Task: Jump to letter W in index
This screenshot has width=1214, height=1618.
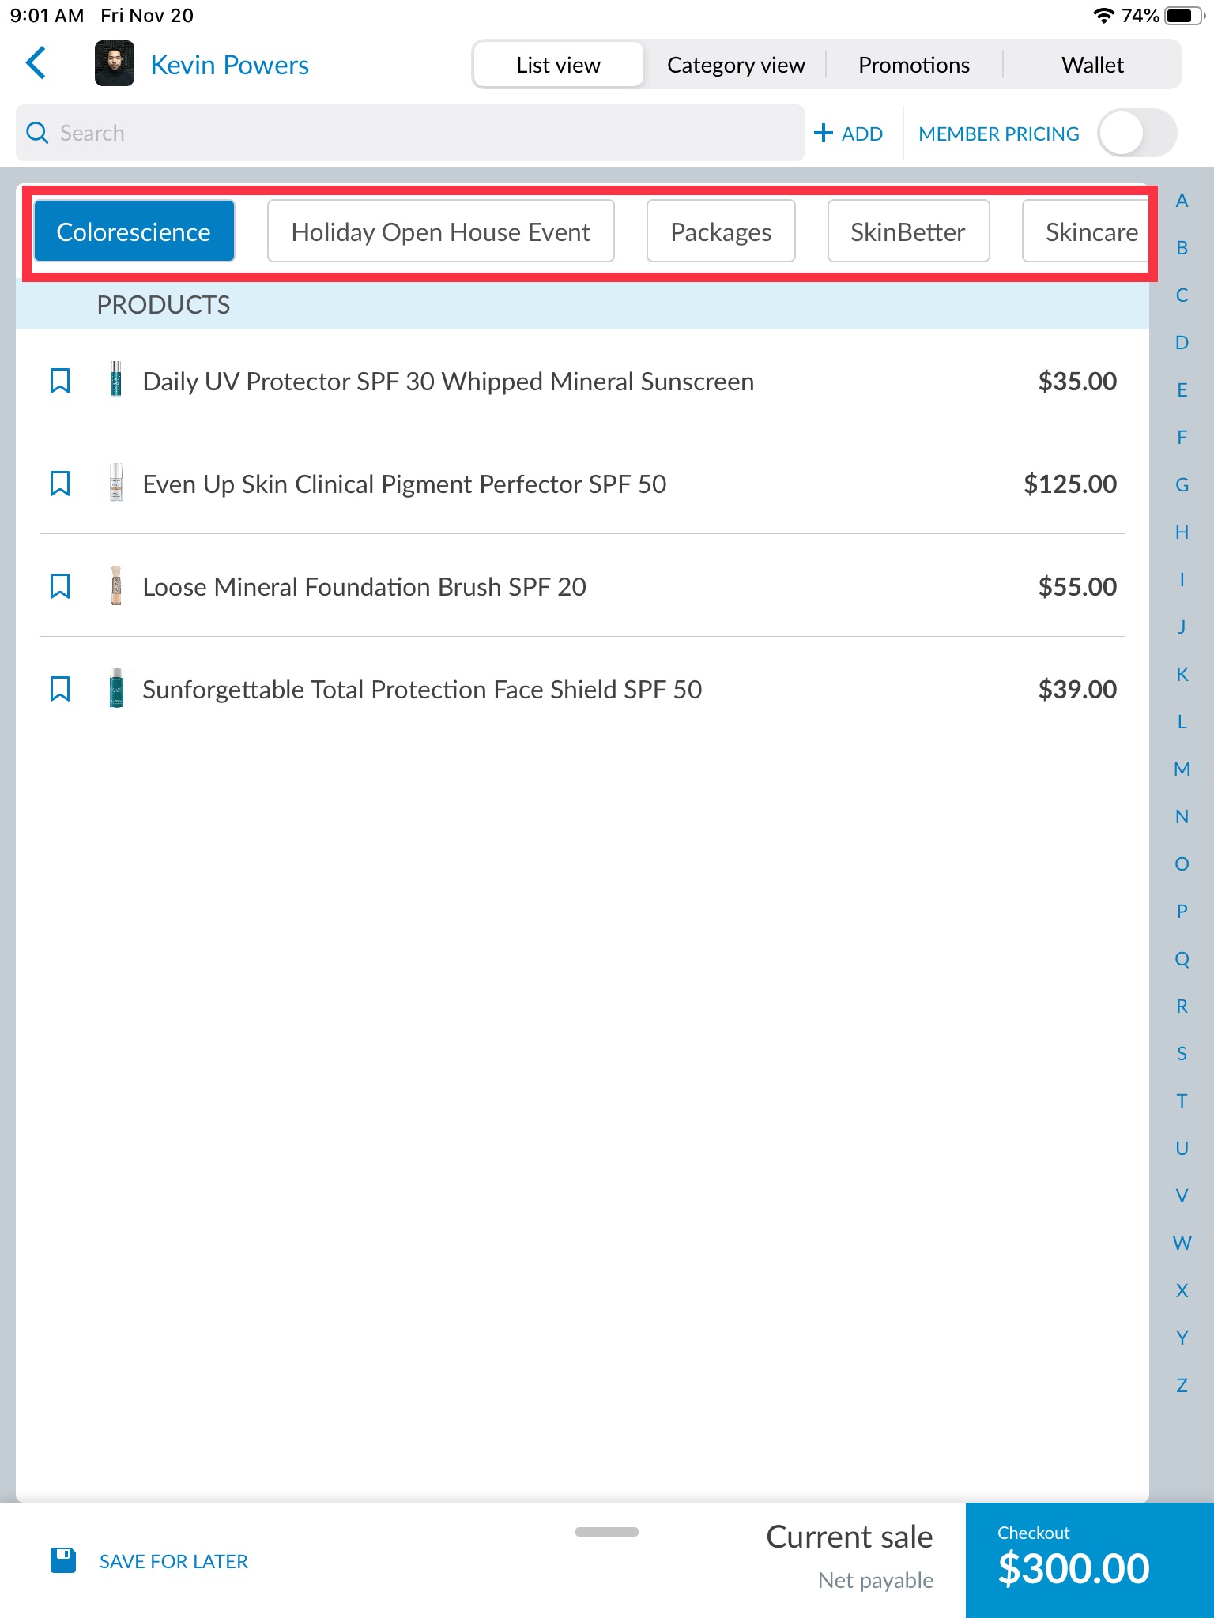Action: [1182, 1244]
